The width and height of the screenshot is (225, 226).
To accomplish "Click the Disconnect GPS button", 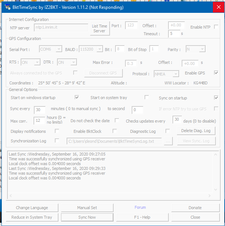I will (x=103, y=73).
